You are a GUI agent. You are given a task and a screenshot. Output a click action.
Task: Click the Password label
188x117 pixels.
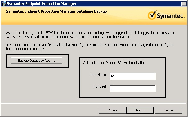(x=99, y=87)
